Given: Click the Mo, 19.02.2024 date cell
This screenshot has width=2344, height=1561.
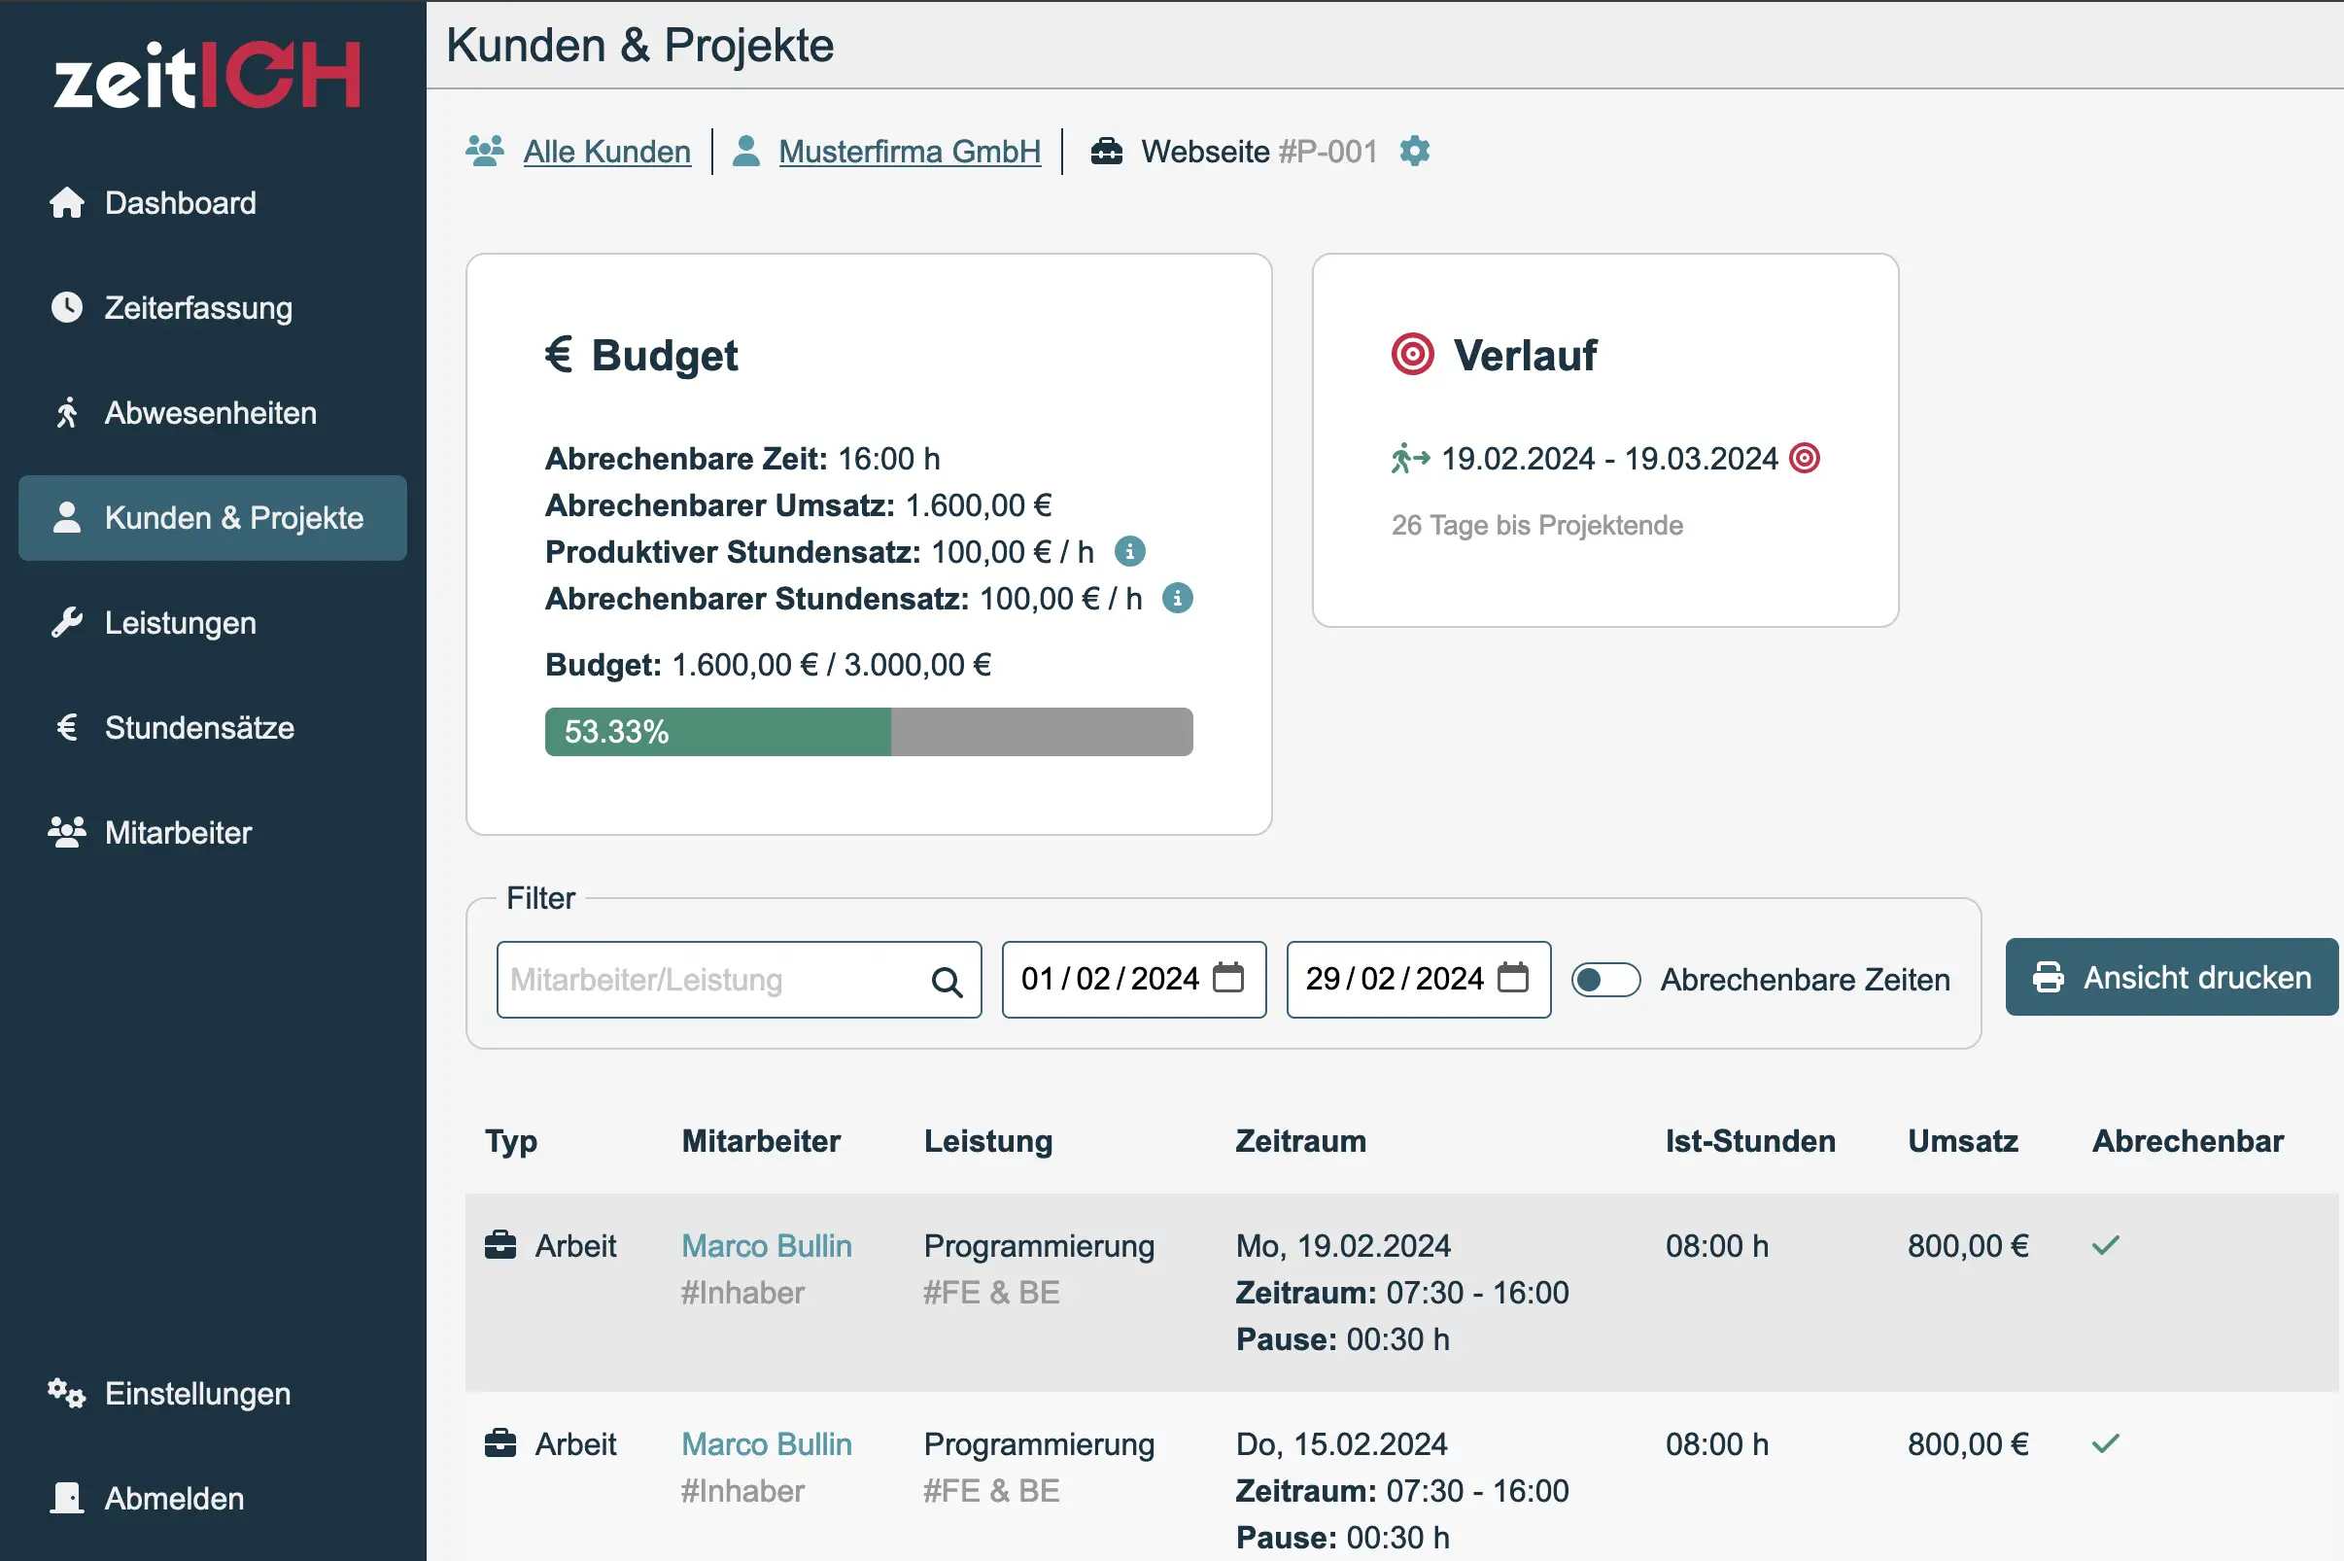Looking at the screenshot, I should [1343, 1246].
